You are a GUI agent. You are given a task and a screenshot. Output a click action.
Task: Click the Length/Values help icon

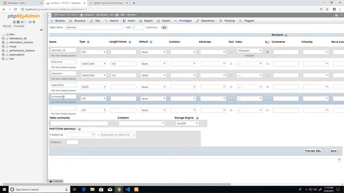[130, 42]
